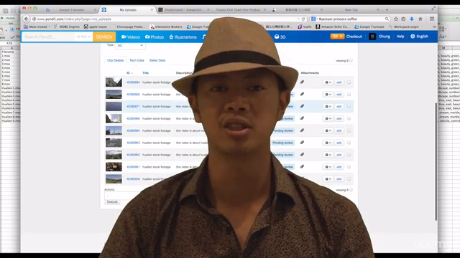This screenshot has height=258, width=460.
Task: Click the music note icon in Pond5 navigation
Action: [x=204, y=37]
